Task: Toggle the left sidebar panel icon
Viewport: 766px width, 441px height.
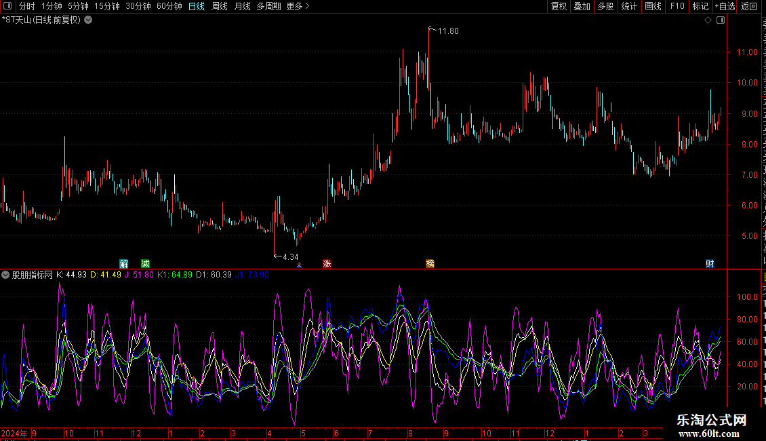Action: click(7, 6)
